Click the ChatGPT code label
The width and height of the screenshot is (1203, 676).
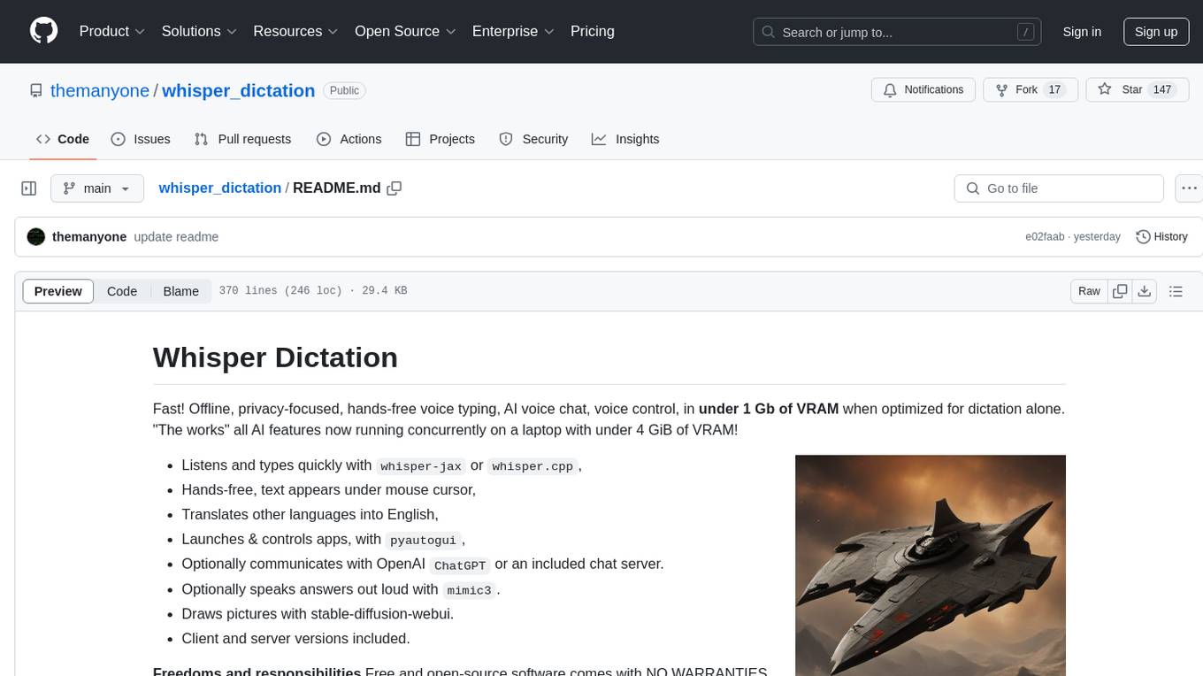point(460,565)
